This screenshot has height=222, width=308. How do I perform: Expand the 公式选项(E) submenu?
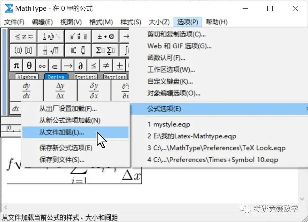pos(219,109)
